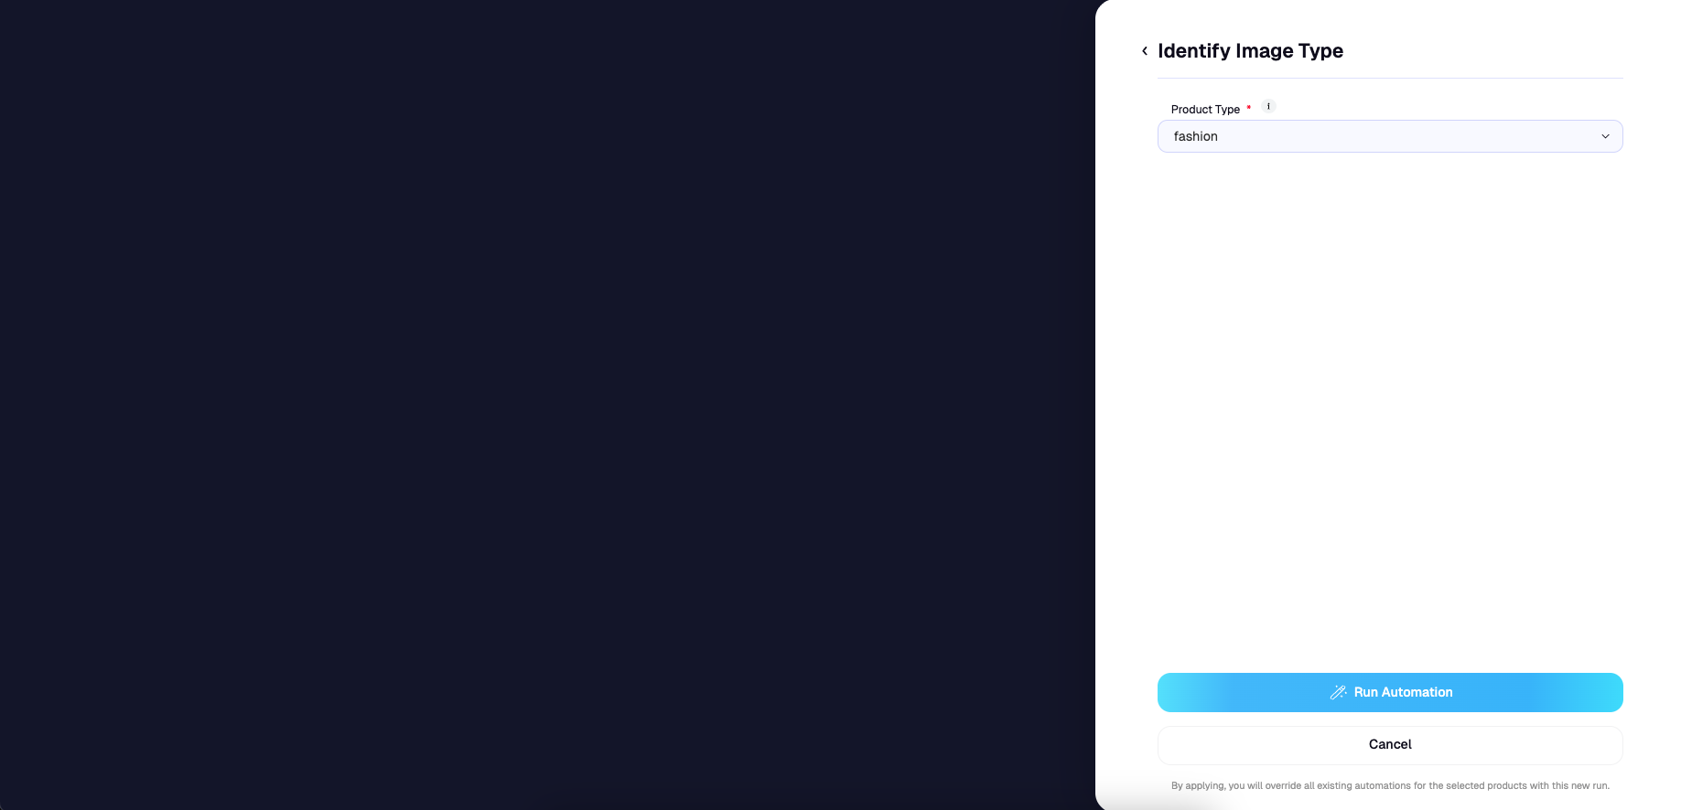
Task: Show Product Type help via the small i icon
Action: 1268,106
